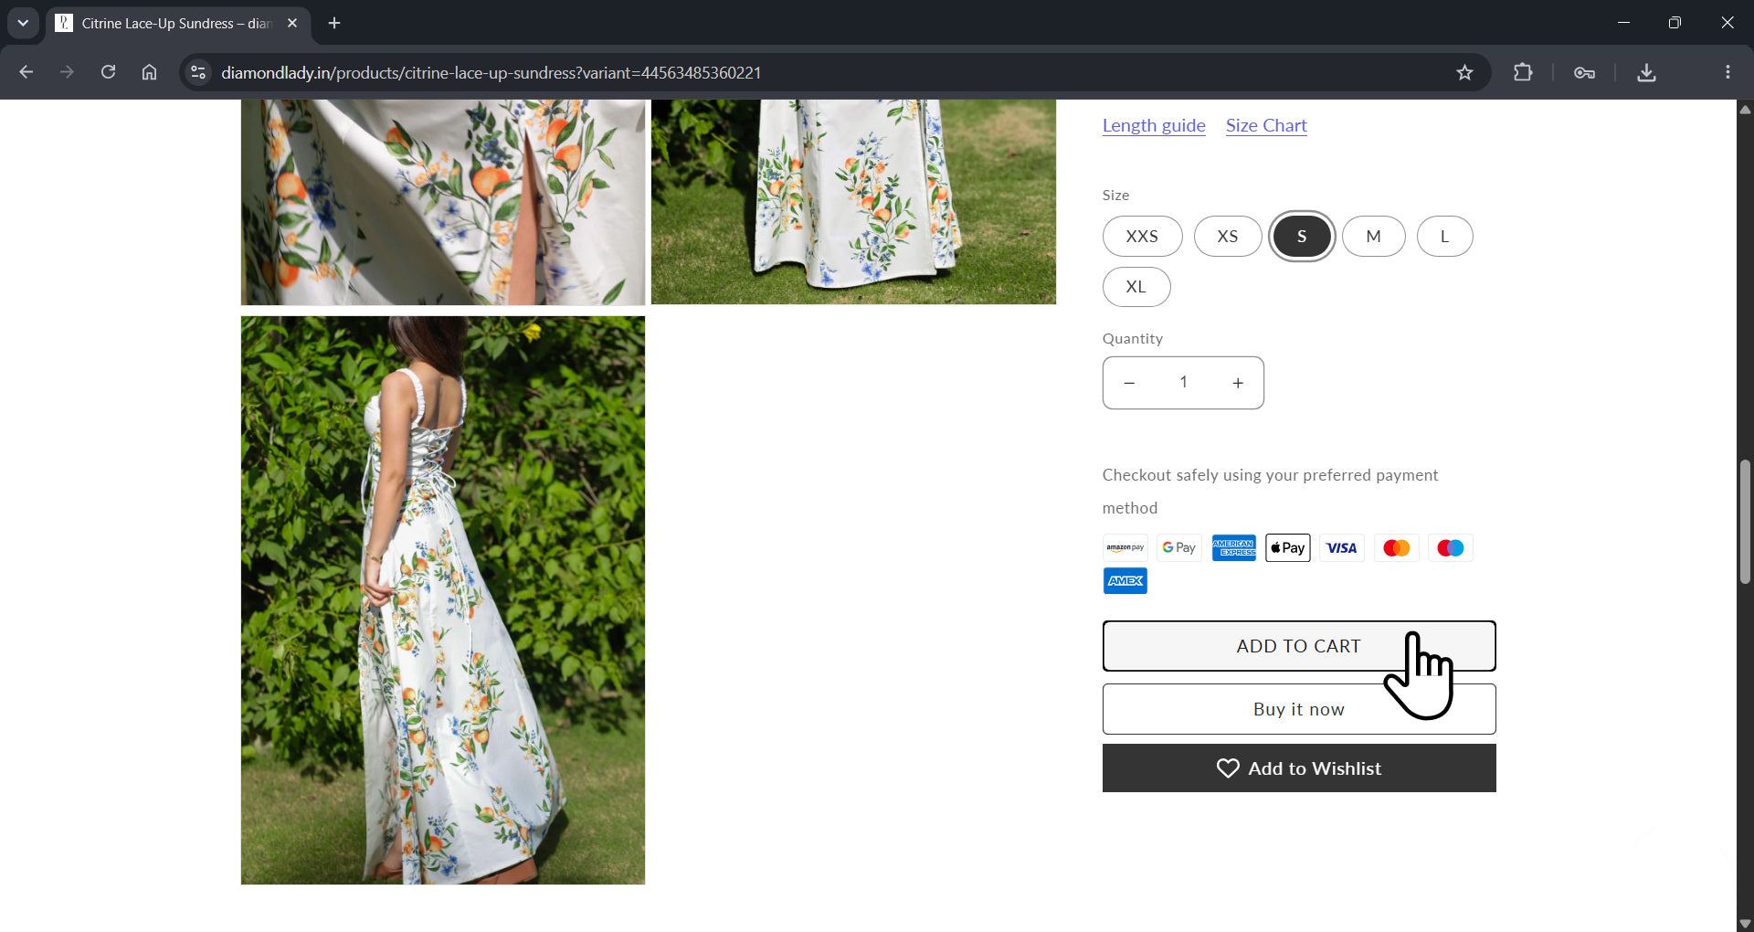The width and height of the screenshot is (1754, 932).
Task: Click Buy it now
Action: (1298, 709)
